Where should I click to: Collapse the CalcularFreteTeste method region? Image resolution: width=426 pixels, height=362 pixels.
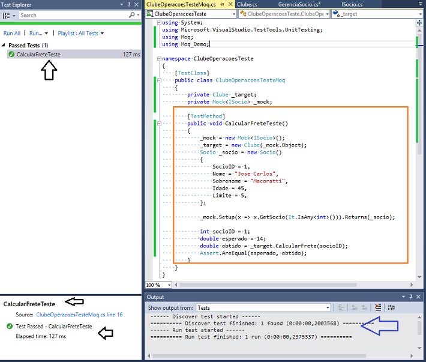159,124
